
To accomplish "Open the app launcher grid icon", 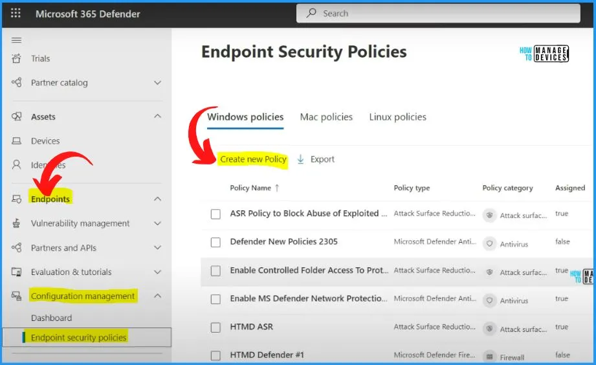I will tap(16, 14).
